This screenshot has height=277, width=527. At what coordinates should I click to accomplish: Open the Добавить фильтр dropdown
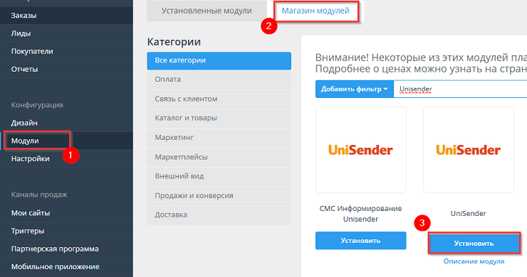(354, 89)
